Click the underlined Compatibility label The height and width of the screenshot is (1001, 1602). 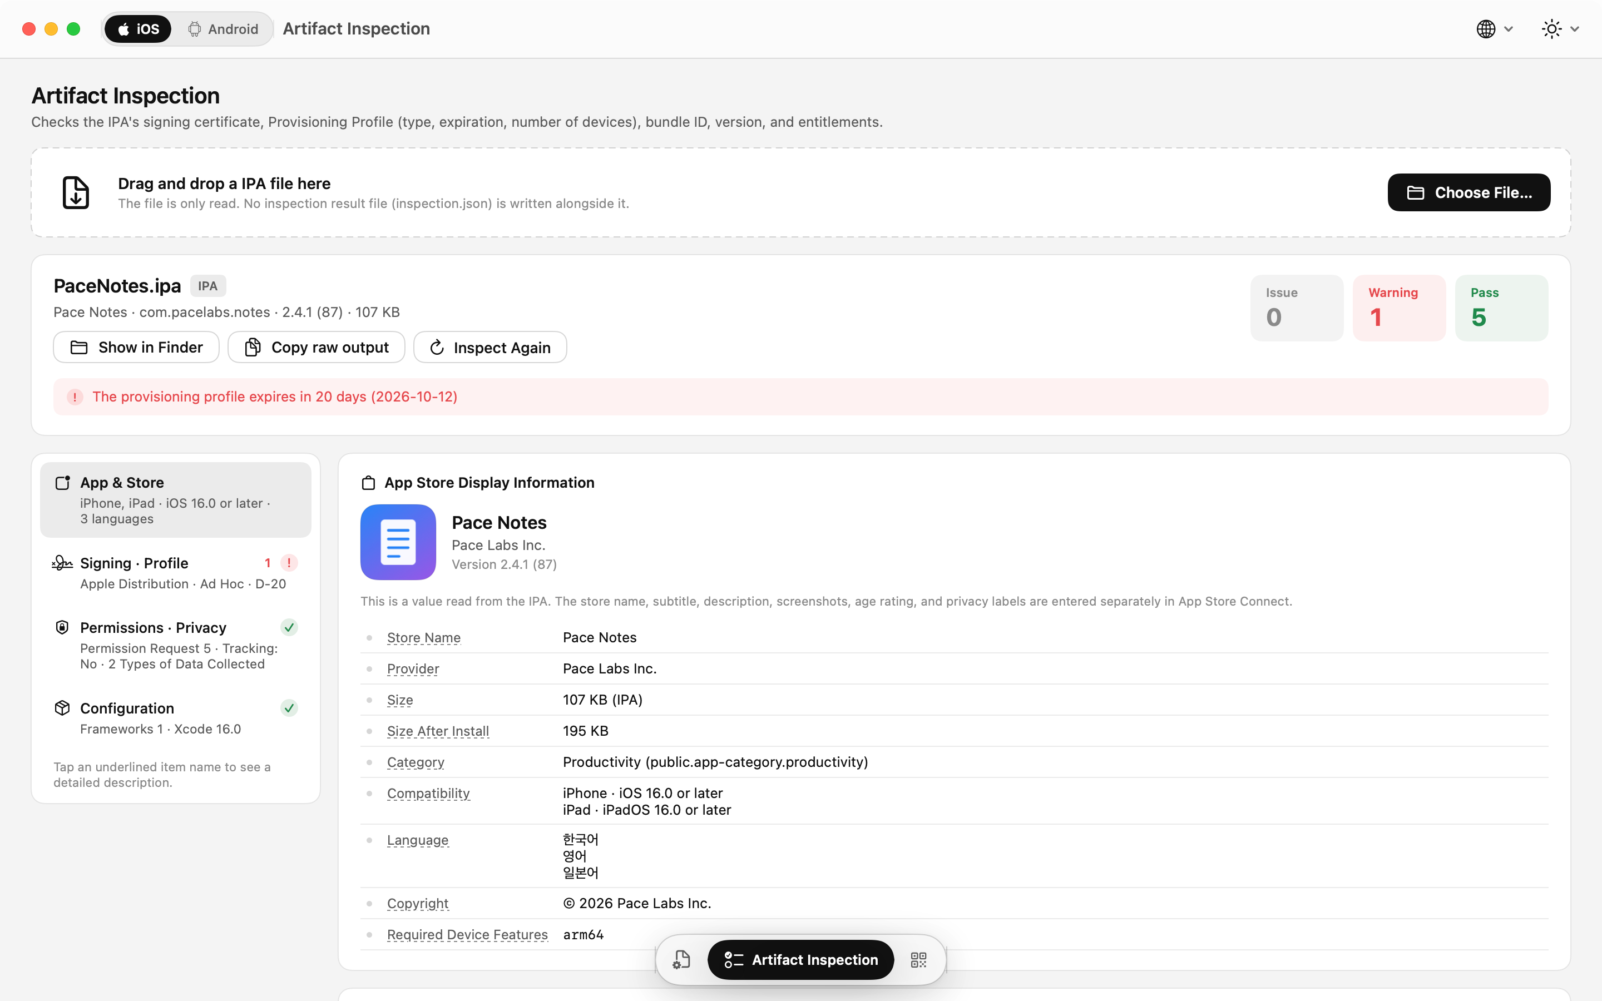pos(428,793)
